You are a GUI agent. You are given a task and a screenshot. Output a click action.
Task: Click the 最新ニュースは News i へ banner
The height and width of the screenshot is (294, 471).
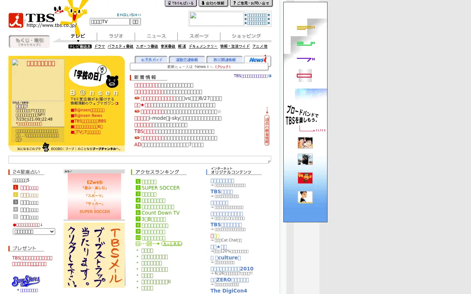(x=199, y=67)
